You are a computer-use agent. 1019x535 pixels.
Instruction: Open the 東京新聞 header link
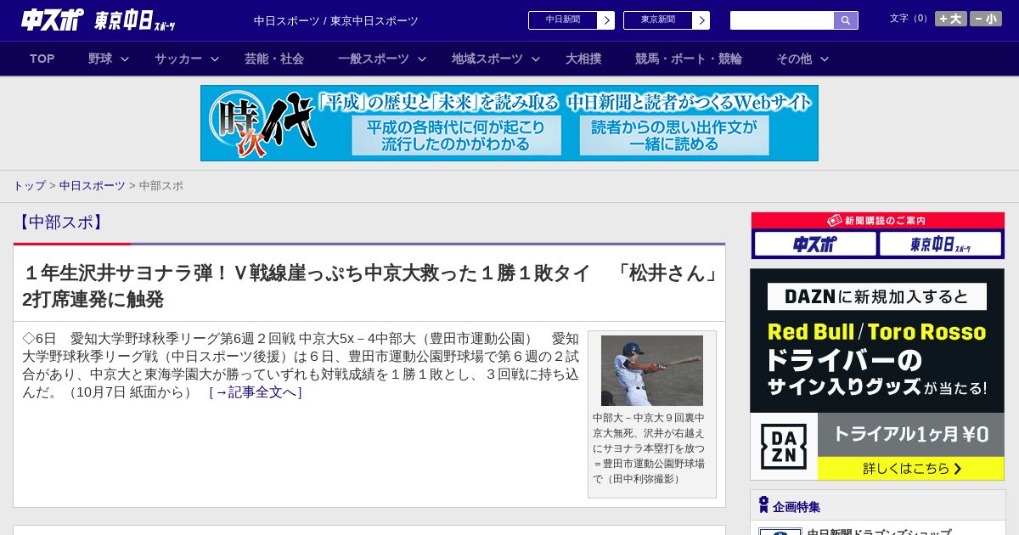[x=658, y=20]
